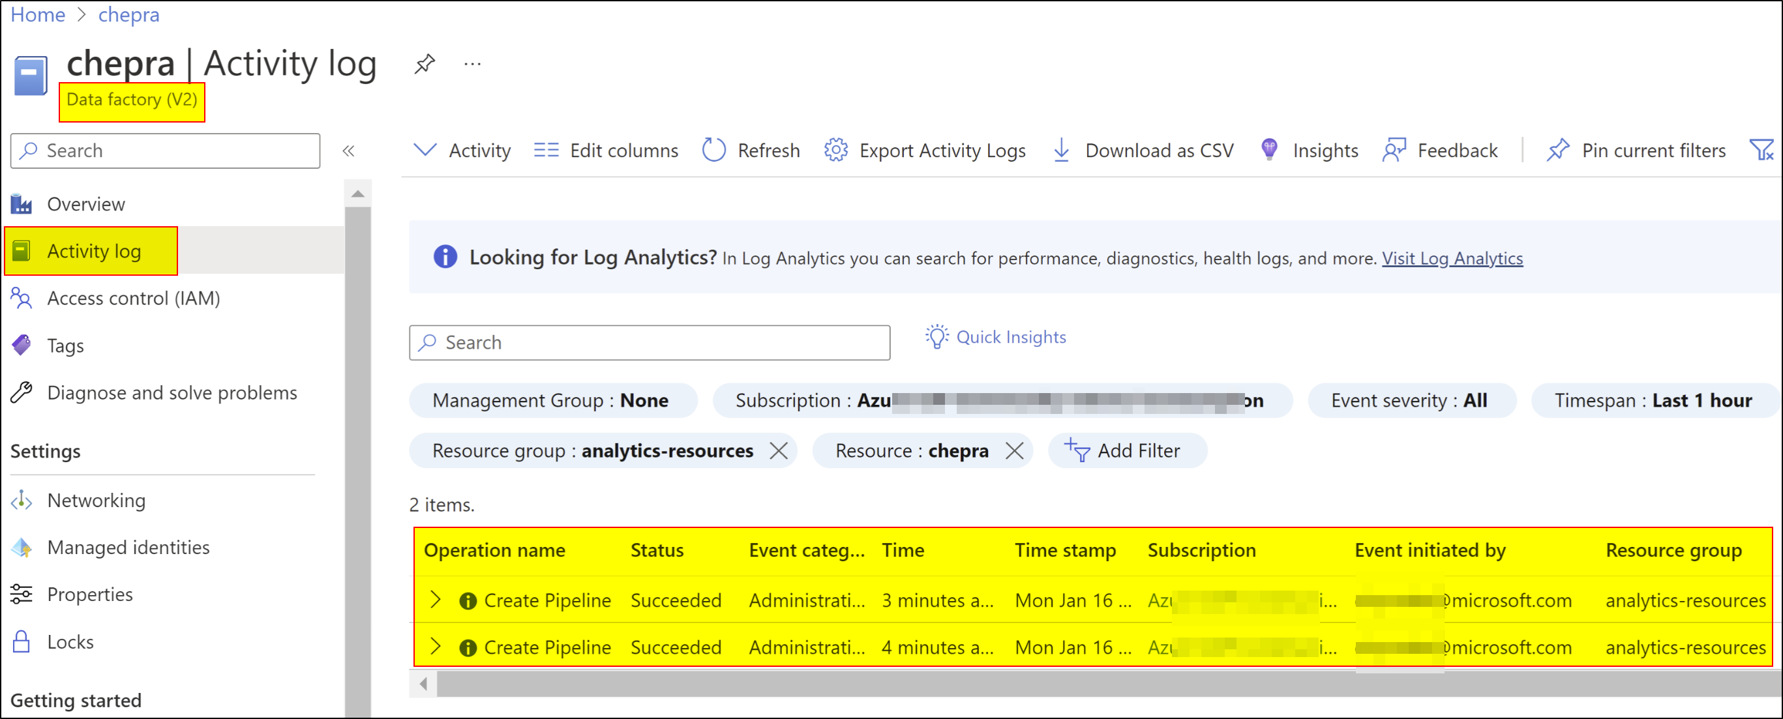Remove the Resource chepra filter
Image resolution: width=1783 pixels, height=719 pixels.
(x=1014, y=450)
